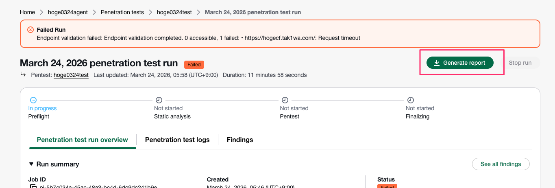Click the Static analysis clock icon

159,100
